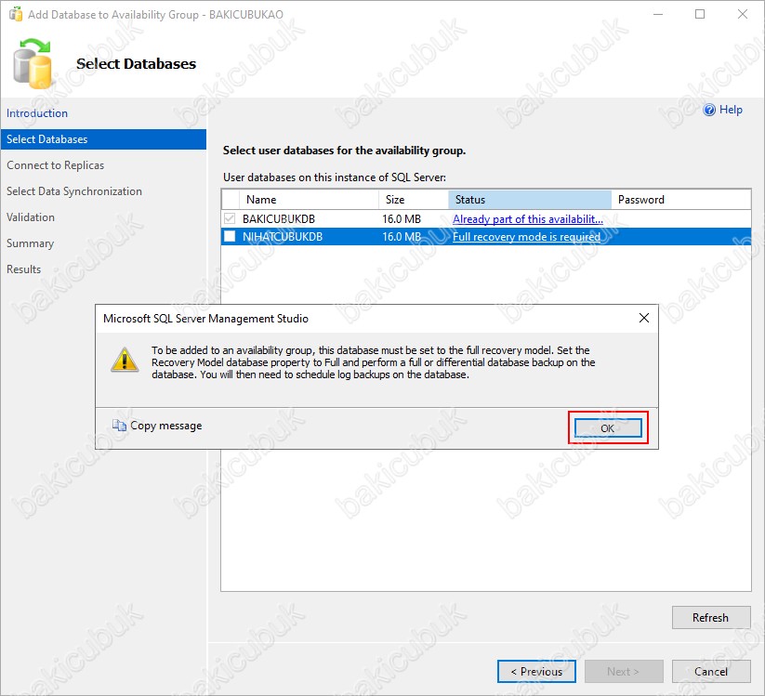Screen dimensions: 765x696
Task: Click the Password column header
Action: (x=681, y=200)
